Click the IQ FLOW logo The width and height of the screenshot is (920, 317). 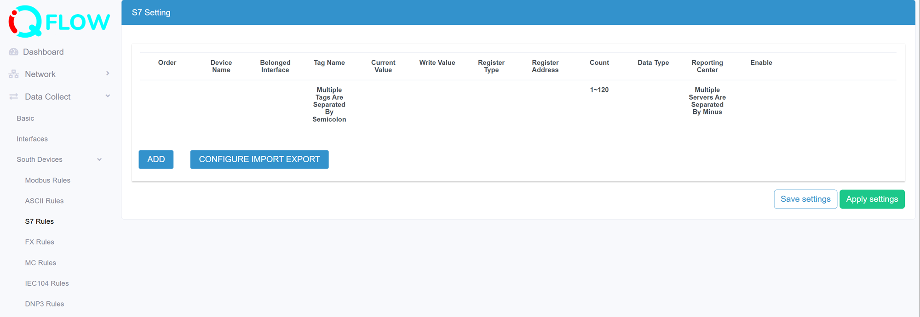pos(59,22)
